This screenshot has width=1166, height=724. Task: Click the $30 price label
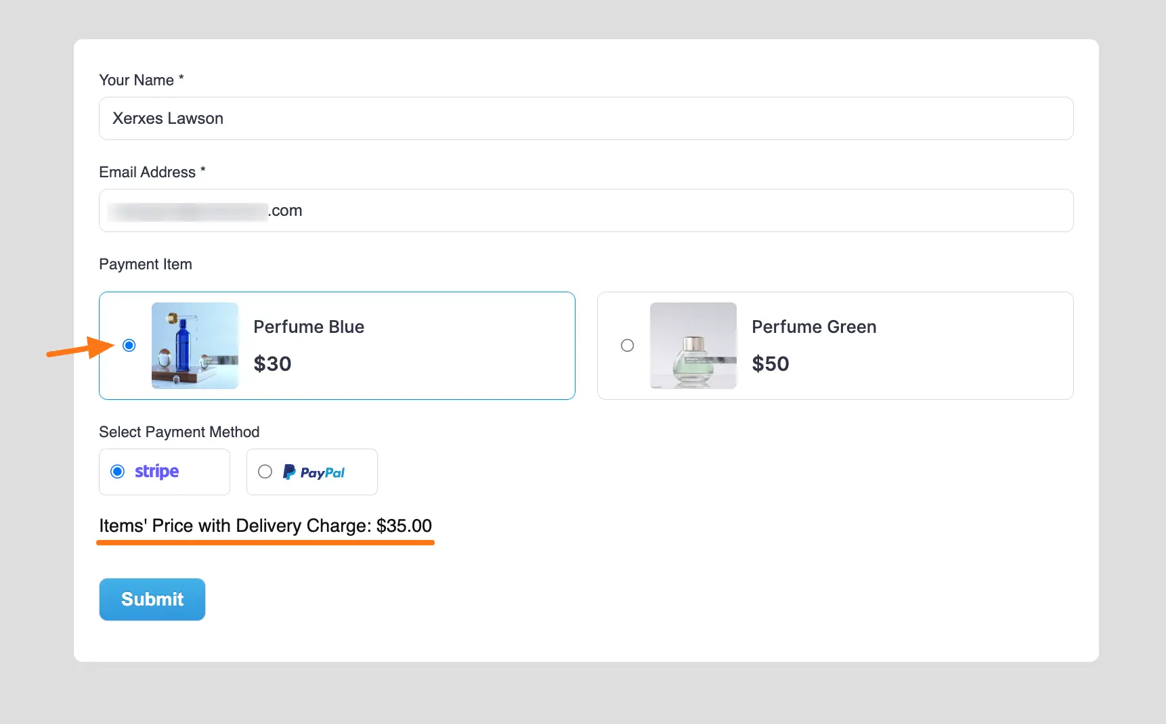point(272,364)
